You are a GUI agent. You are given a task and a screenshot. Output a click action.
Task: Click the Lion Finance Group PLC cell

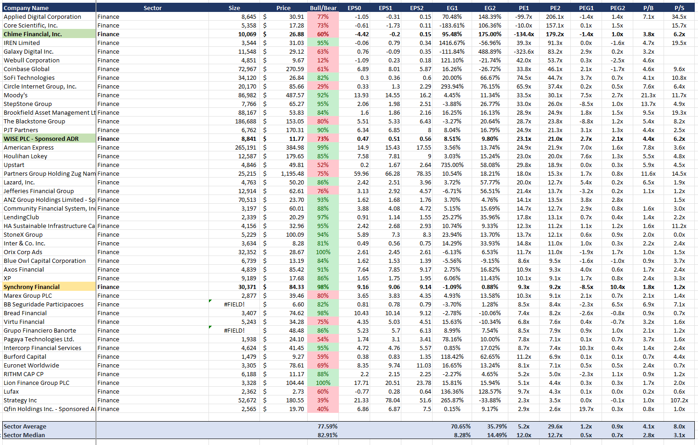(x=49, y=383)
